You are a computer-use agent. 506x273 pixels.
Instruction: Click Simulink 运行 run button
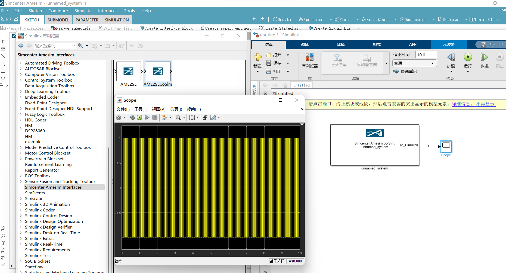(468, 57)
